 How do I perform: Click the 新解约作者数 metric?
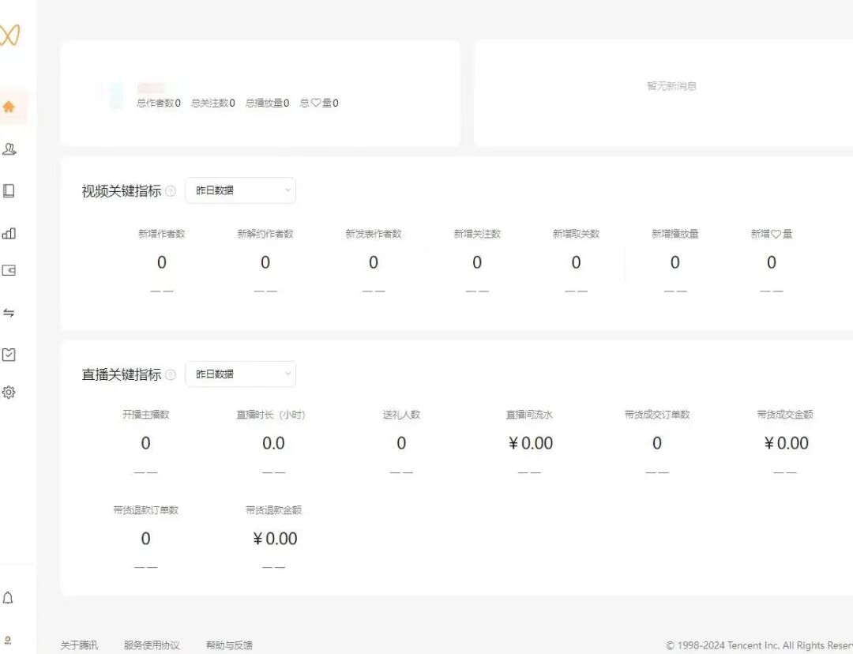click(x=265, y=263)
